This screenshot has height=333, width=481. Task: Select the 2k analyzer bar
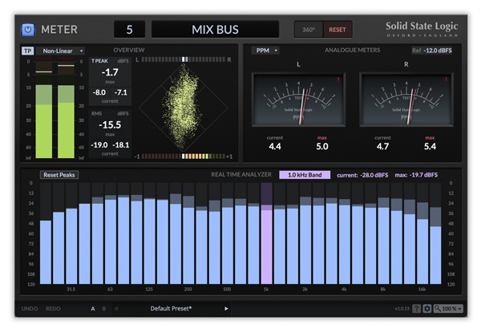(305, 234)
